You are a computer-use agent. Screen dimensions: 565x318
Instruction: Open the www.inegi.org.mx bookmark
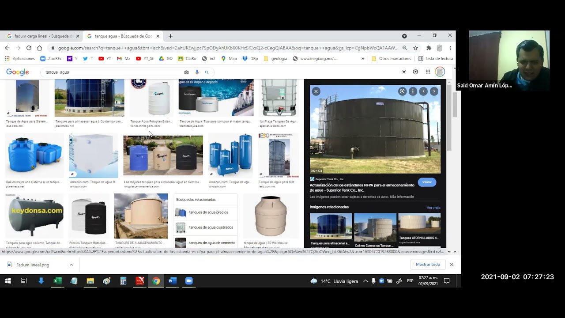314,58
